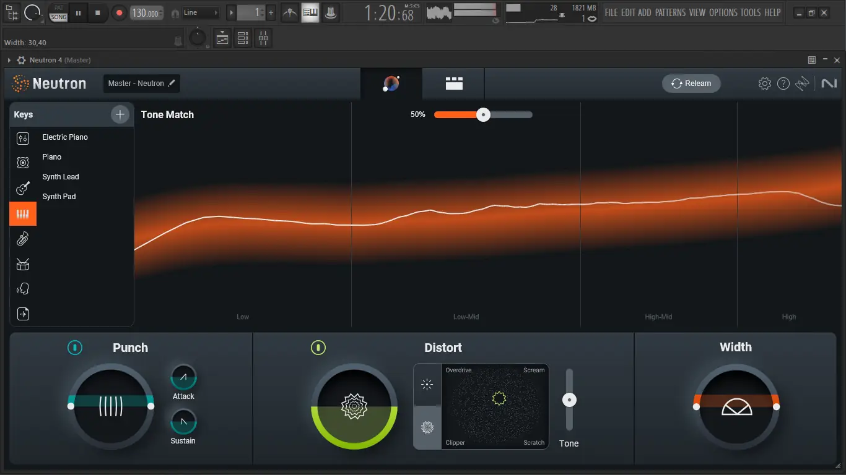Select the drums category icon in the sidebar

(x=23, y=264)
